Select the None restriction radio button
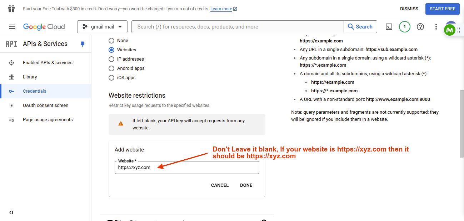Viewport: 464px width, 221px height. pyautogui.click(x=111, y=41)
